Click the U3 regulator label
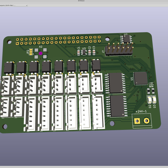Screen dimensions: 168x168 (84, 48)
